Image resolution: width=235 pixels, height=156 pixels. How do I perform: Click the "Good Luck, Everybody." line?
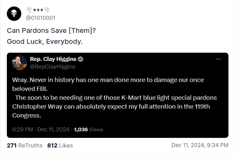(45, 42)
